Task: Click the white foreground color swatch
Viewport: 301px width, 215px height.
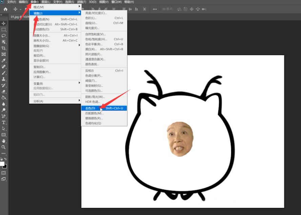Action: tap(2, 164)
